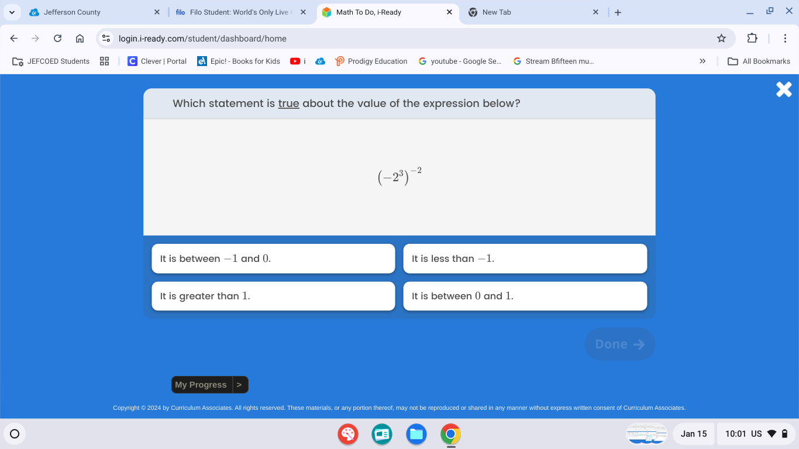The height and width of the screenshot is (449, 799).
Task: Open the Chrome browser icon on shelf
Action: (450, 434)
